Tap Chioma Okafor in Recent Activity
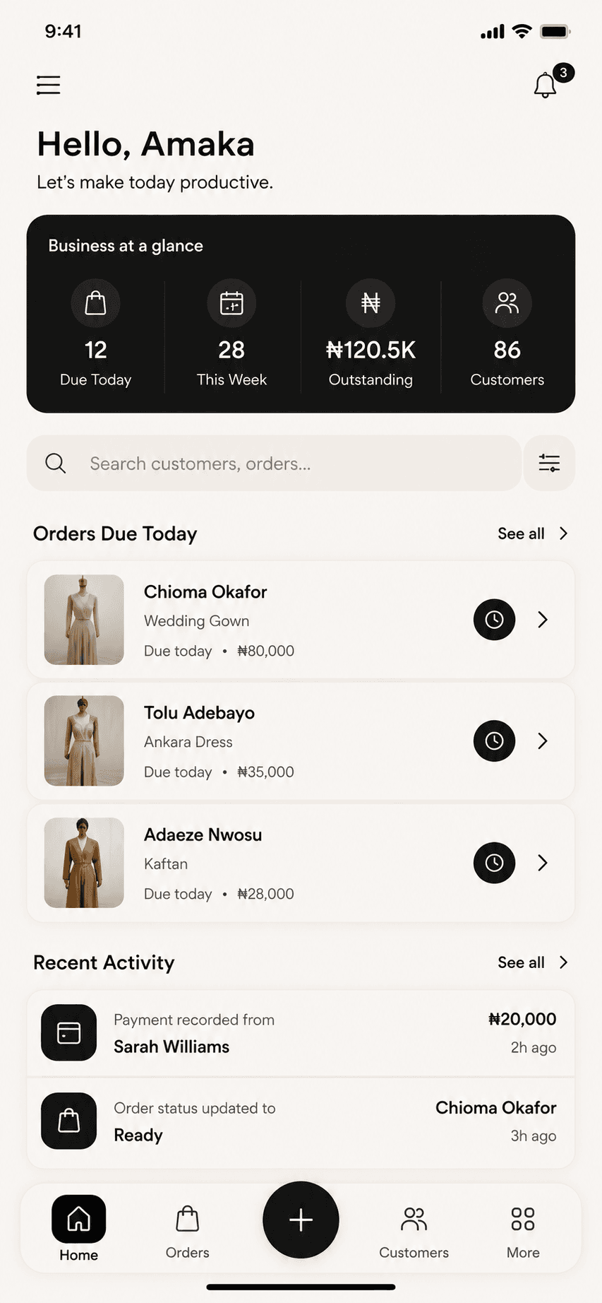This screenshot has width=602, height=1303. tap(495, 1107)
